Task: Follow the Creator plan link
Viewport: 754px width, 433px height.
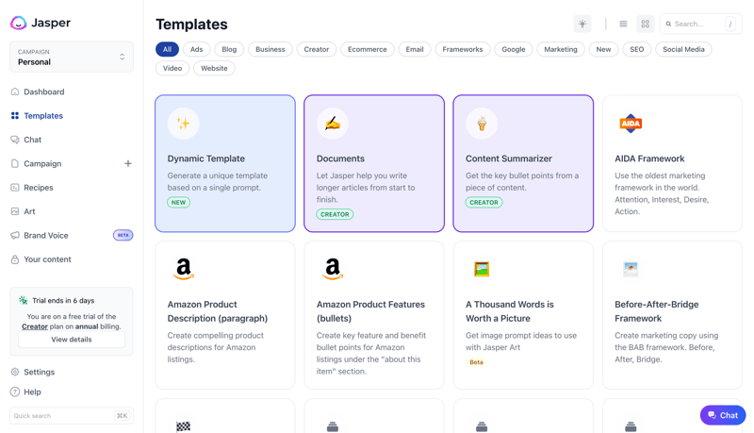Action: (35, 326)
